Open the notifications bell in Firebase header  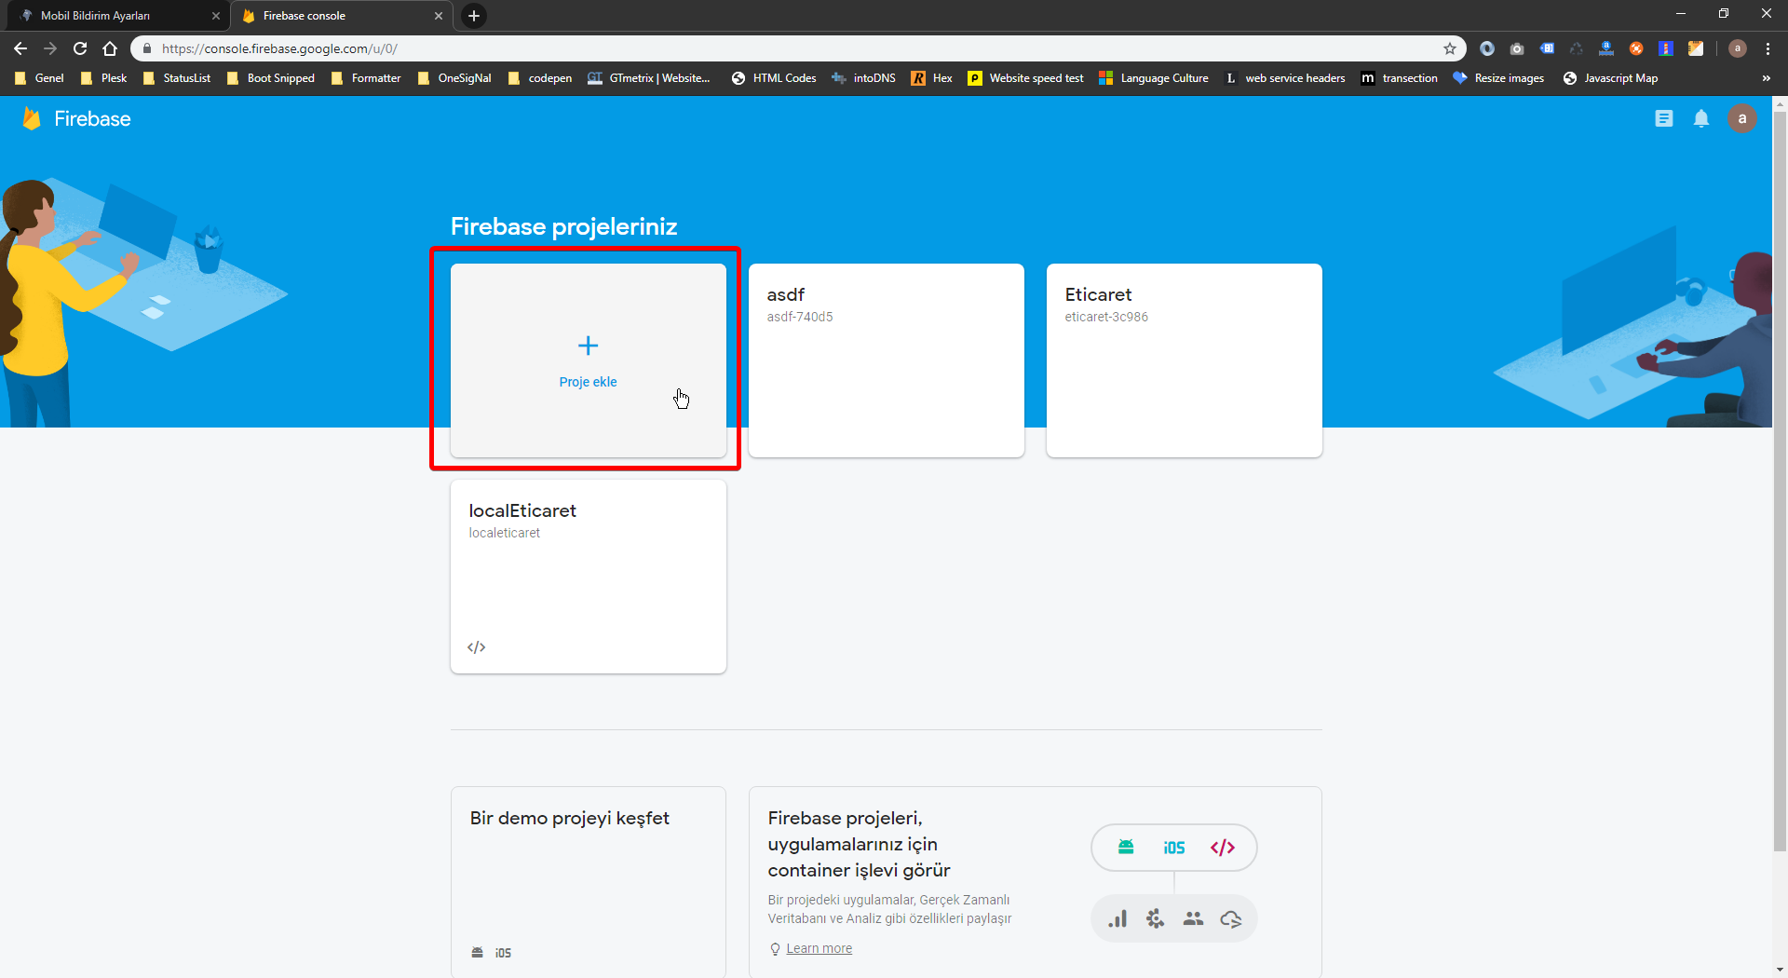point(1701,118)
